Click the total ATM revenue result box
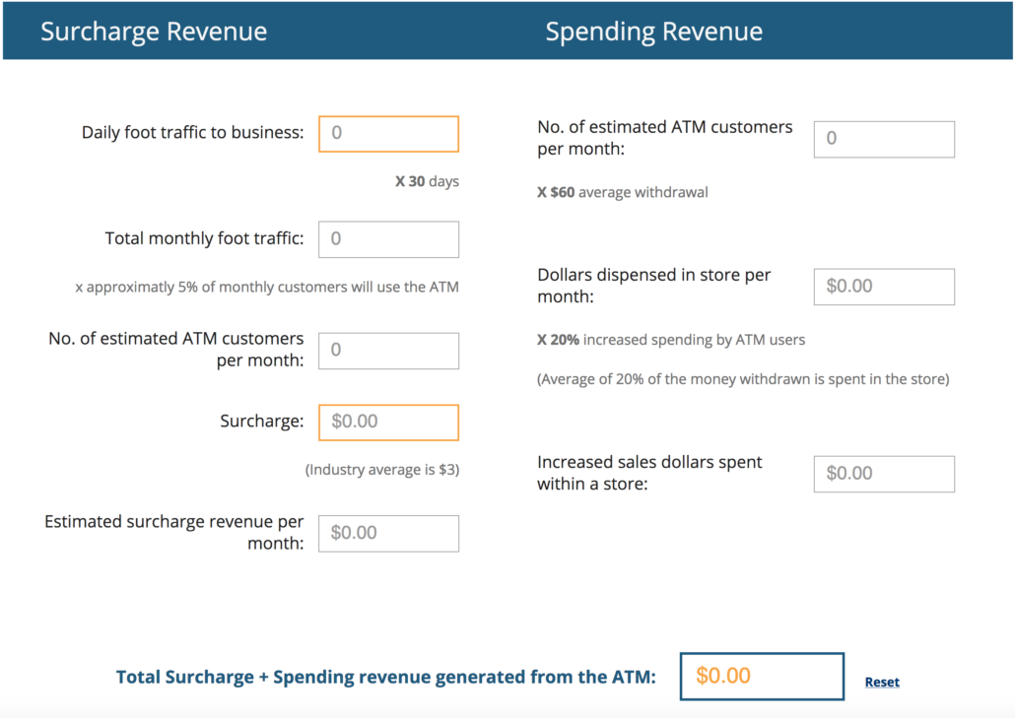Image resolution: width=1015 pixels, height=718 pixels. 761,677
